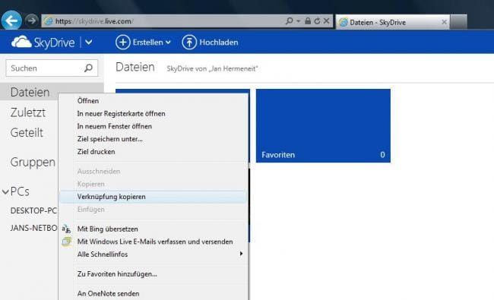Click the IE icon on the tab

[344, 22]
